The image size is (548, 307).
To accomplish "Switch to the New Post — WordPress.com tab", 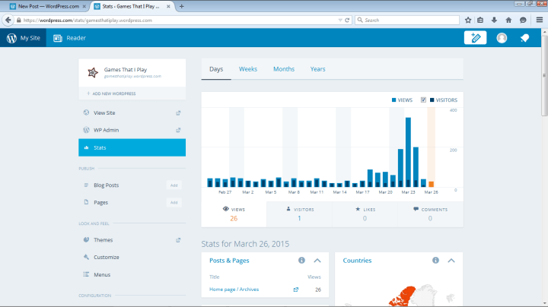I will [48, 6].
